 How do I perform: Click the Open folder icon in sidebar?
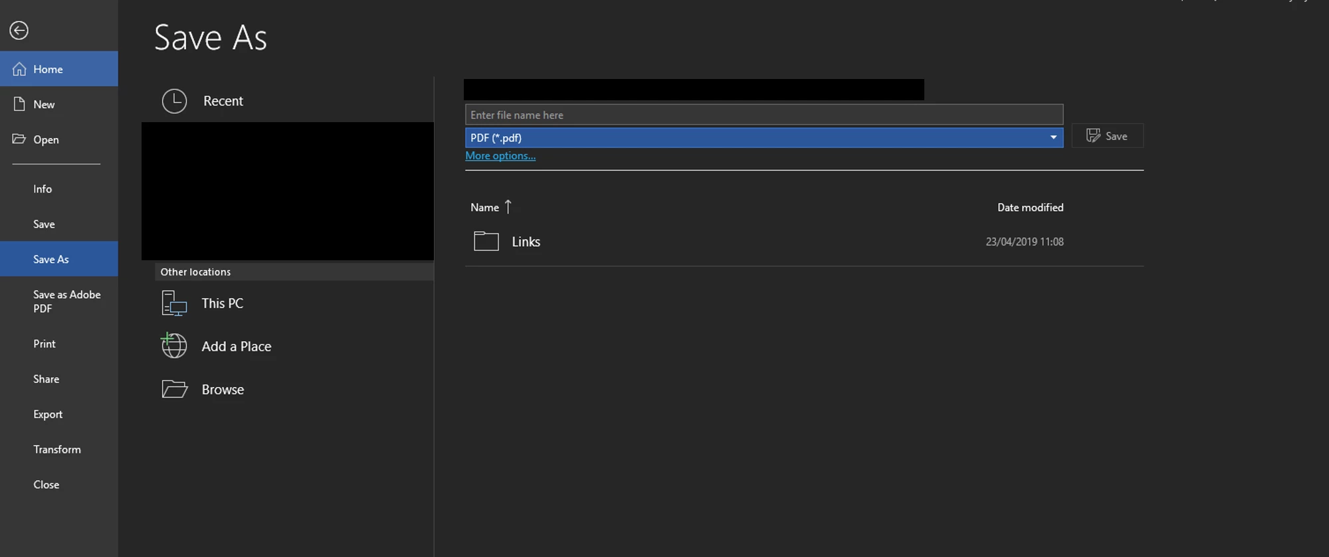pyautogui.click(x=19, y=139)
